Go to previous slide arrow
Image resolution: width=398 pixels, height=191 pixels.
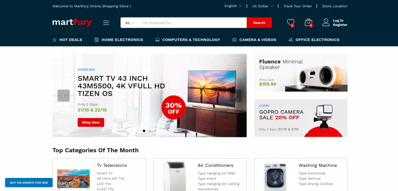tap(63, 95)
